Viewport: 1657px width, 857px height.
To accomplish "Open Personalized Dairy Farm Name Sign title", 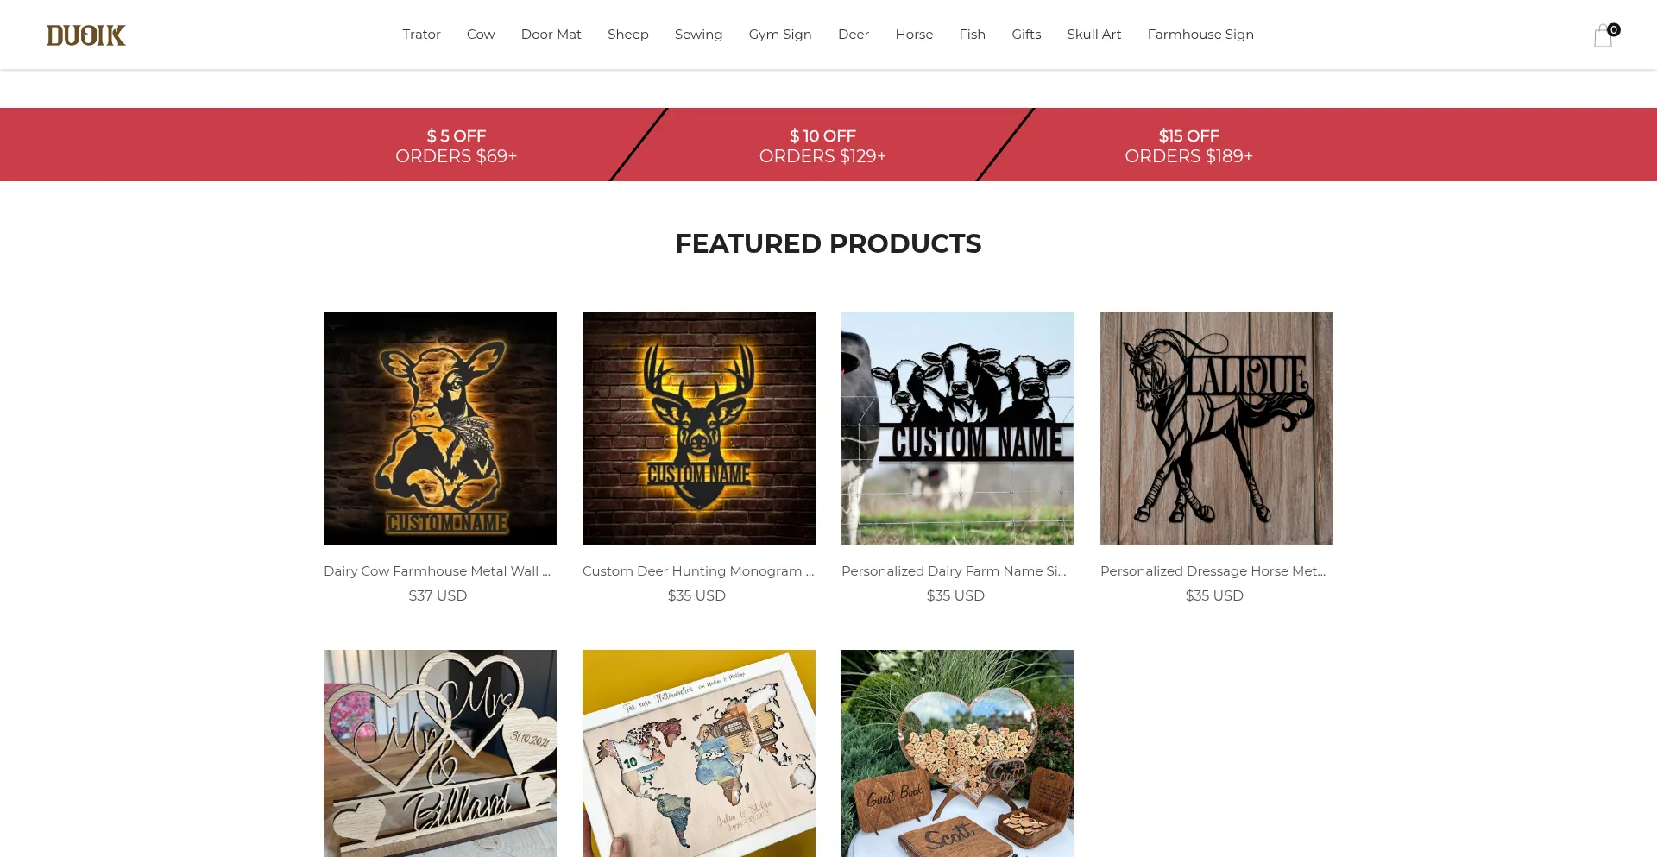I will [x=954, y=571].
